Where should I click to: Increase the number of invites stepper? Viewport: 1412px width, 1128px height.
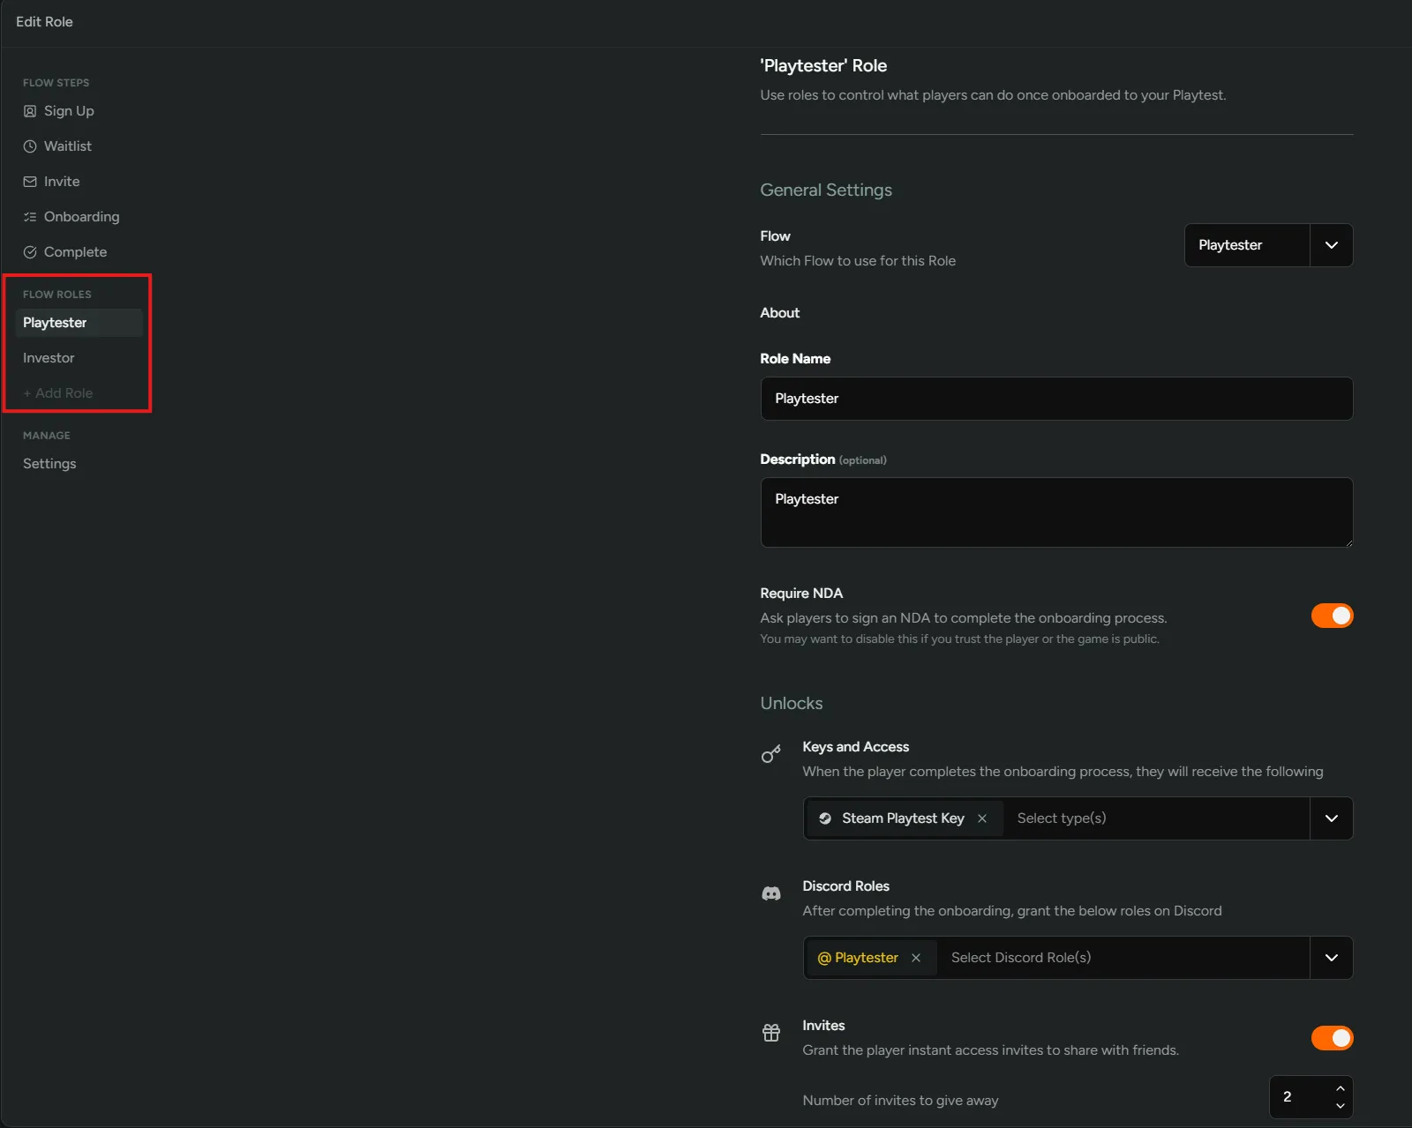pos(1340,1088)
